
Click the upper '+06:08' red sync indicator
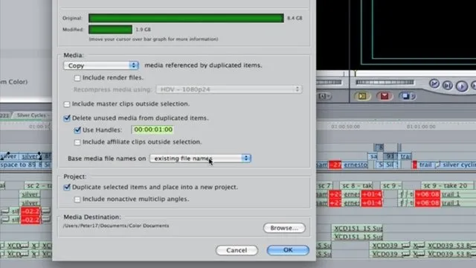[427, 194]
